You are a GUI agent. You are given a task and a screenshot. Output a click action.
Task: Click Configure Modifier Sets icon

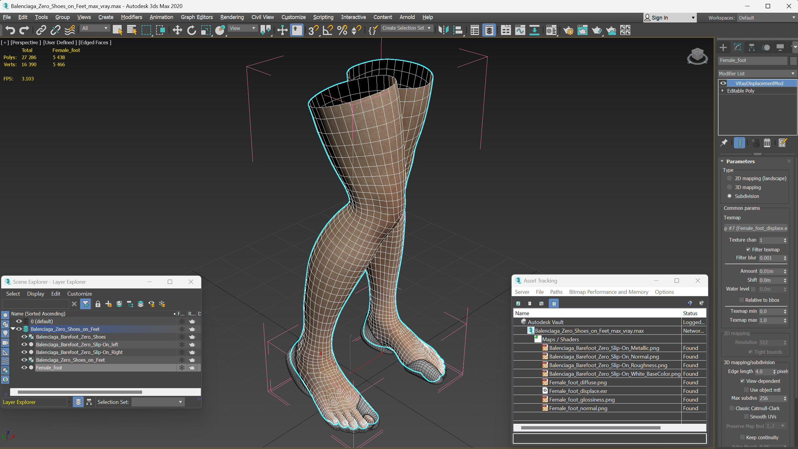point(782,143)
